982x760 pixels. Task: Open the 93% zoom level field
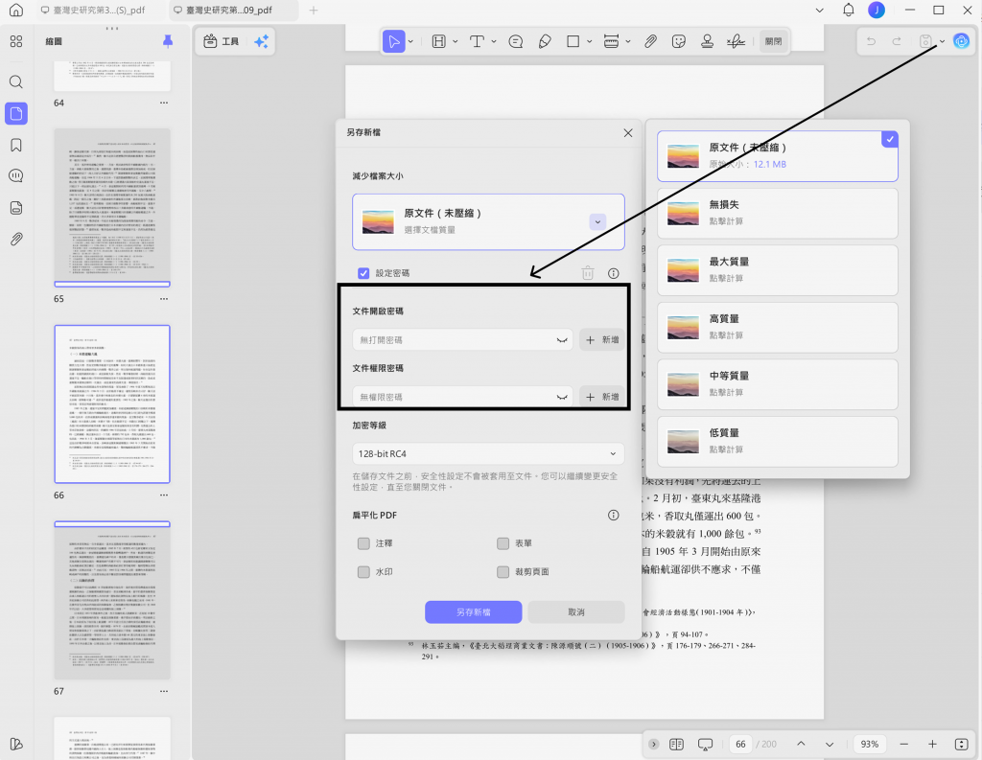click(x=869, y=745)
